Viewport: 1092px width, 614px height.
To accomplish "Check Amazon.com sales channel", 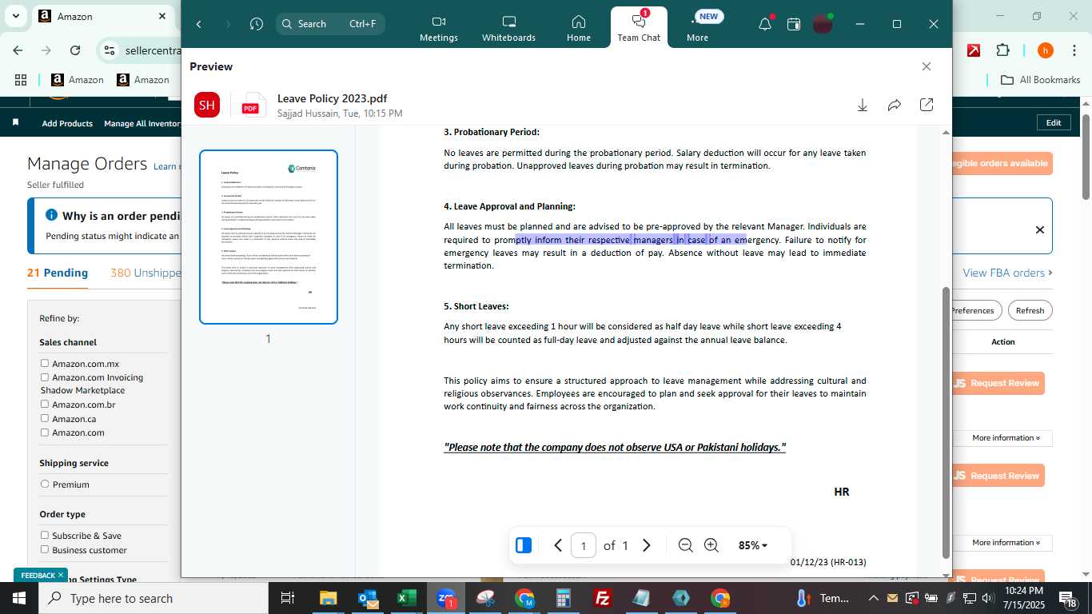I will point(45,432).
